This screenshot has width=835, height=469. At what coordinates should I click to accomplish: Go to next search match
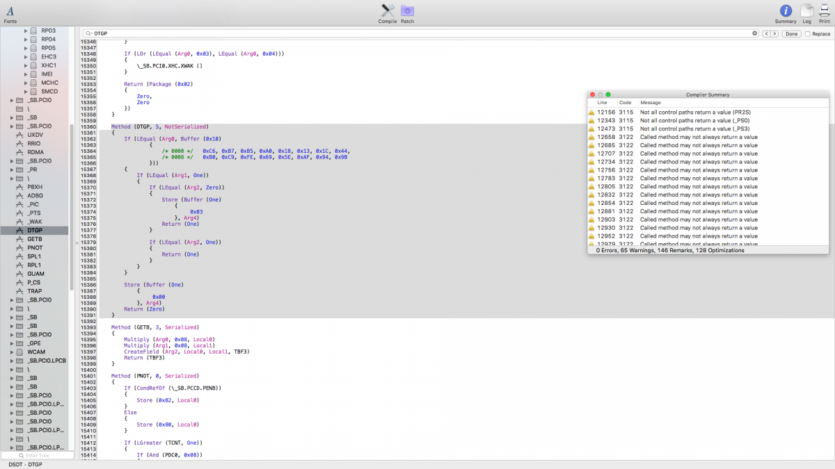774,33
